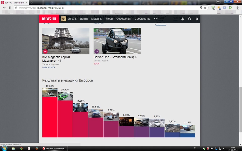Click the page vertical scrollbar thumb
Screen dimensions: 242x151
point(240,109)
